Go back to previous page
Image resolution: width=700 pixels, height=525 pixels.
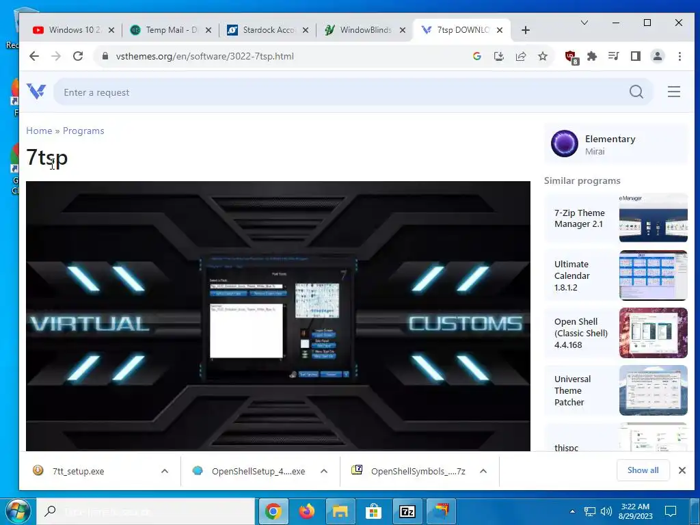(x=34, y=56)
